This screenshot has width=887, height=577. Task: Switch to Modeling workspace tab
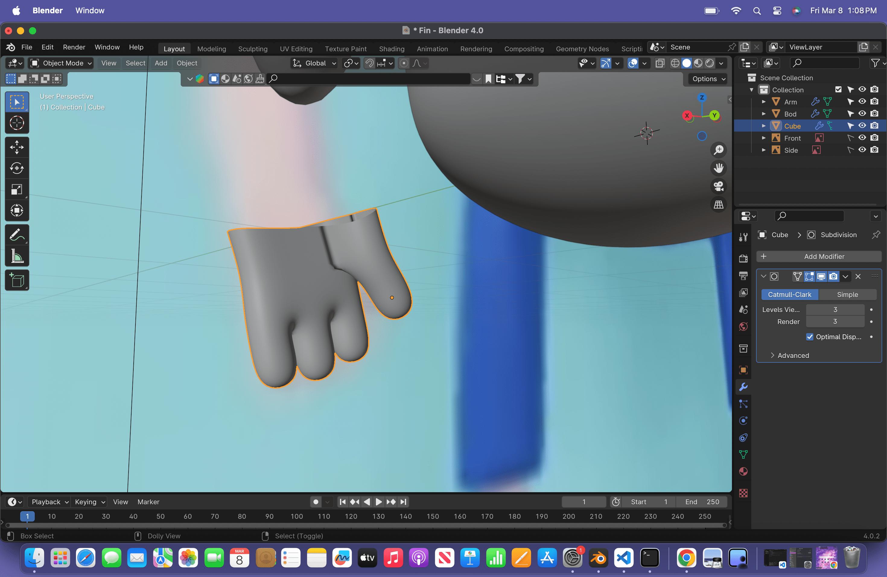coord(211,49)
